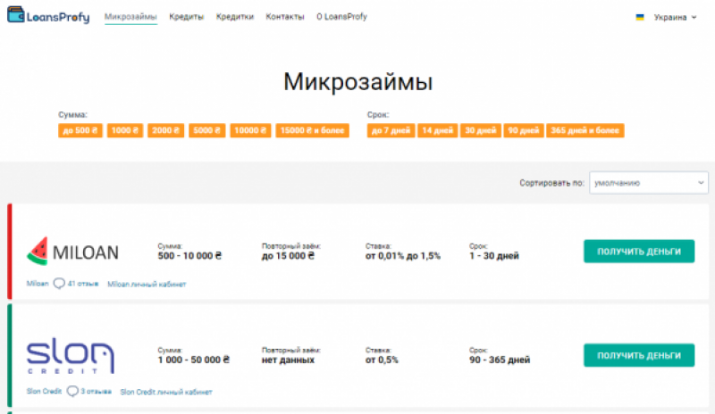Expand the sort by dropdown

tap(648, 183)
